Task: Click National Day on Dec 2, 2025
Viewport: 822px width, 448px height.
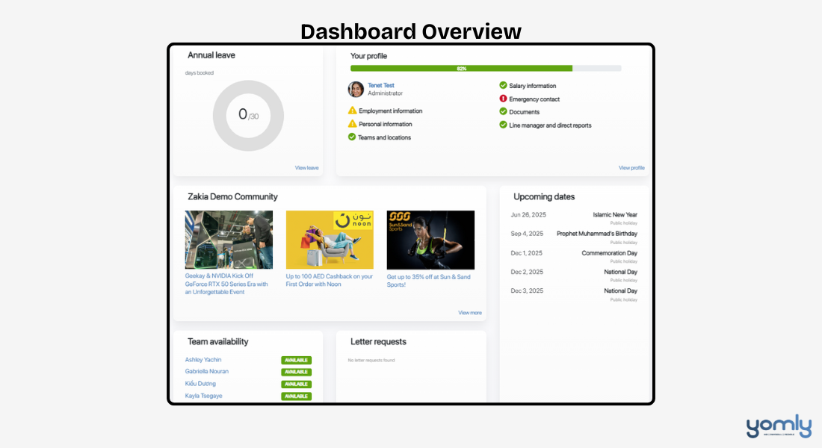Action: [621, 272]
